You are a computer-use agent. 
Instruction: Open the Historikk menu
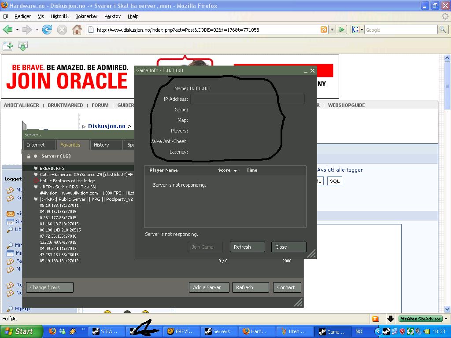(59, 16)
